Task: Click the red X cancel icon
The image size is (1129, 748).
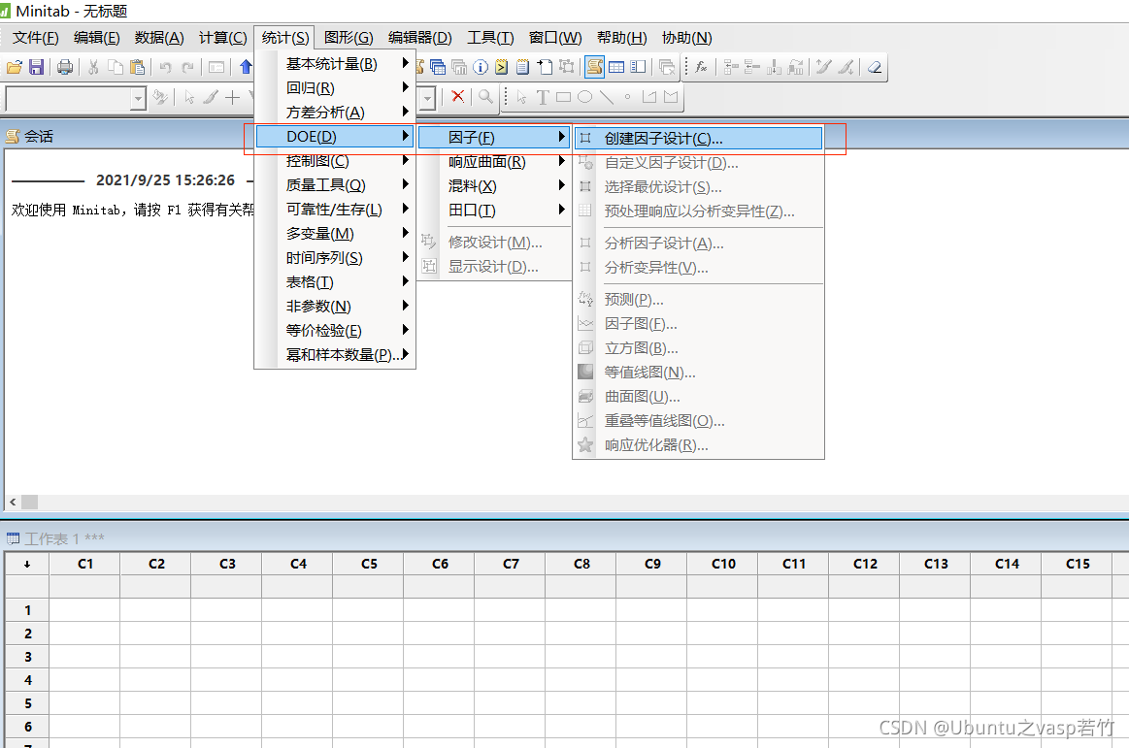Action: coord(457,96)
